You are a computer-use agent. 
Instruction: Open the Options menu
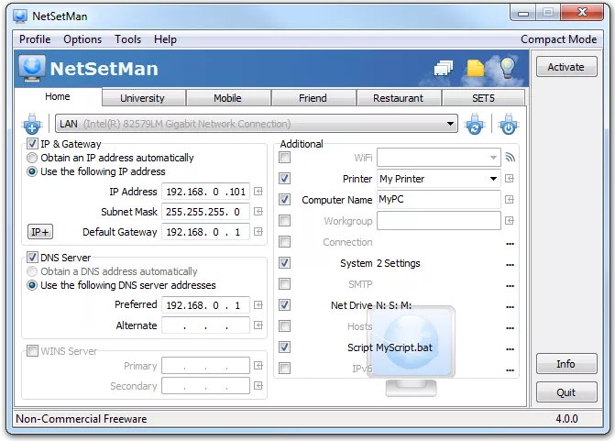82,39
